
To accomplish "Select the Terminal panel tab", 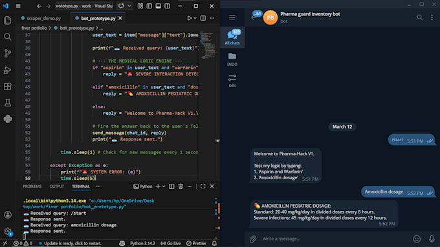I will [81, 186].
